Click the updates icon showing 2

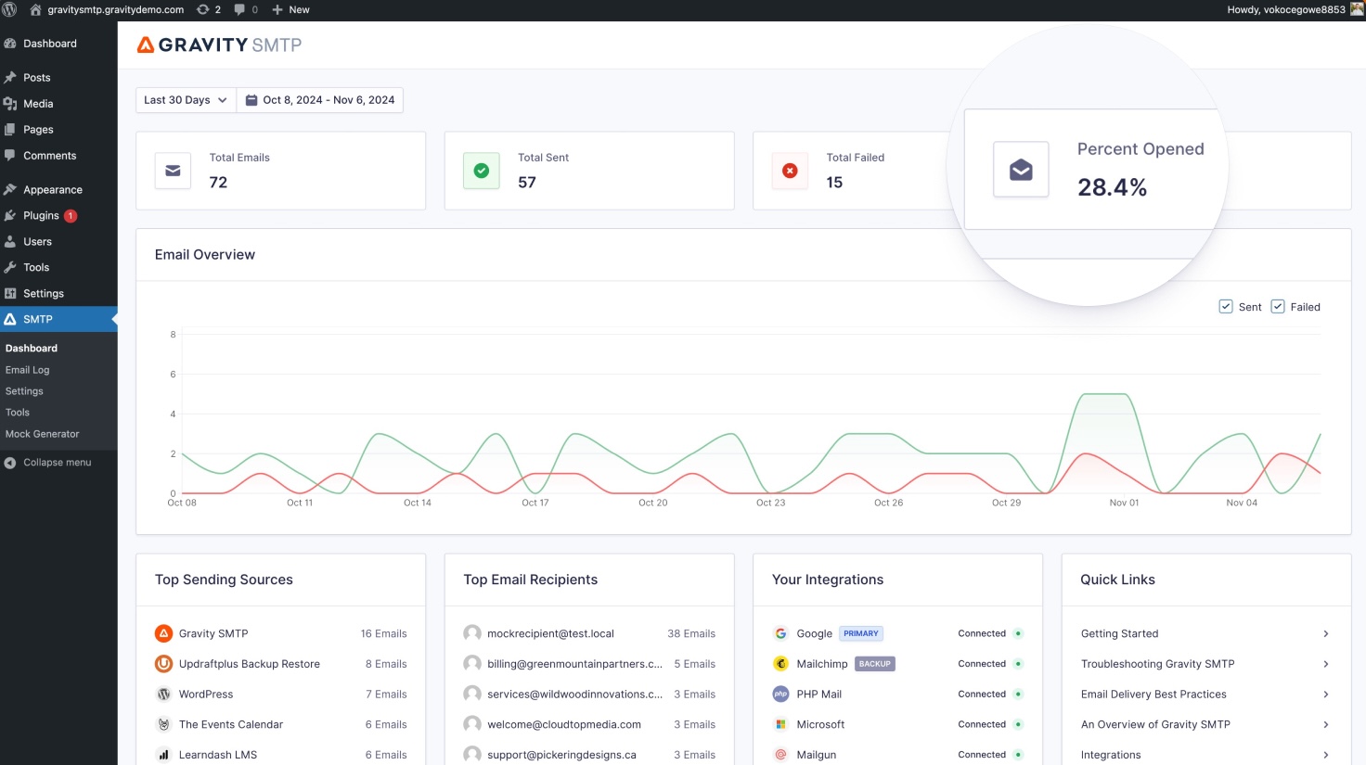coord(203,9)
